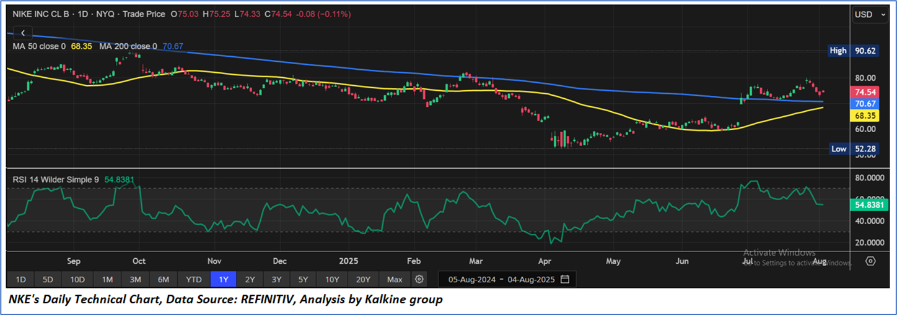Screen dimensions: 897x315
Task: Click the MA 200 value 70.67 in the legend
Action: coord(172,46)
